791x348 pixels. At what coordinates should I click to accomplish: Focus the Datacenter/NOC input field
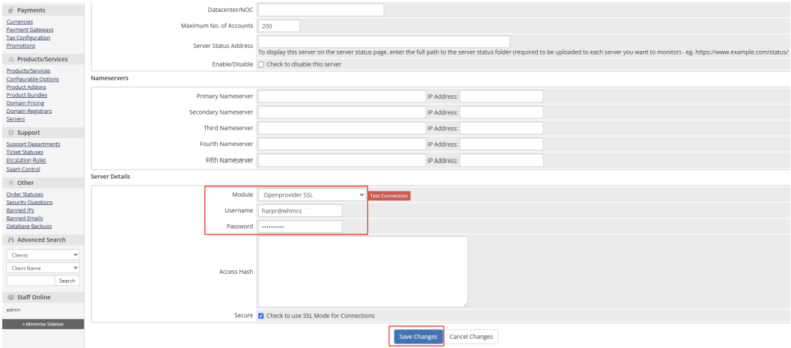click(x=321, y=10)
